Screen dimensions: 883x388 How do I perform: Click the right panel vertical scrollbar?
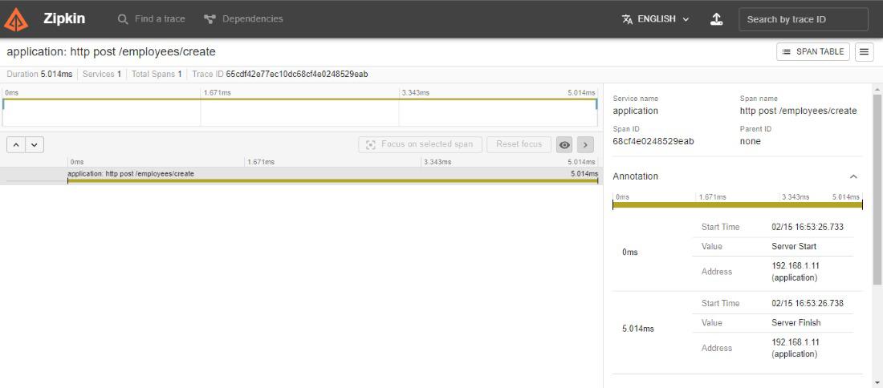click(877, 190)
